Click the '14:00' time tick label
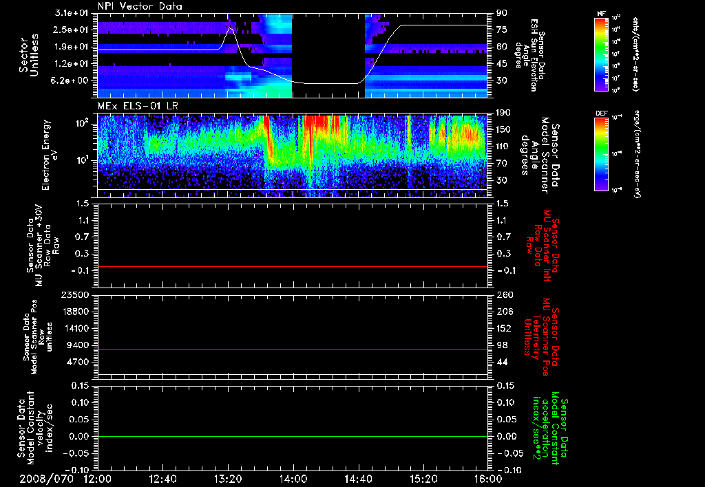 (293, 479)
